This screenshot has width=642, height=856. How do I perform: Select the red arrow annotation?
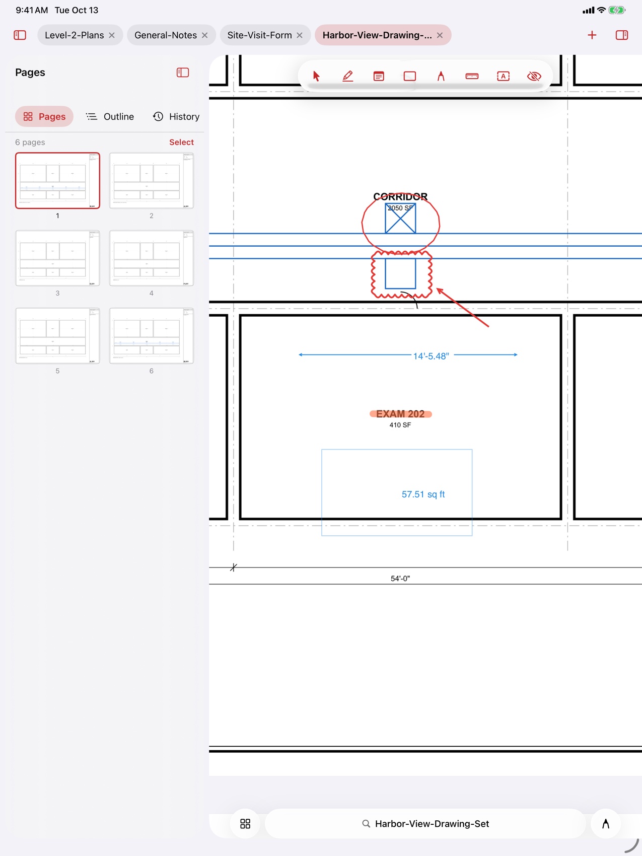463,308
